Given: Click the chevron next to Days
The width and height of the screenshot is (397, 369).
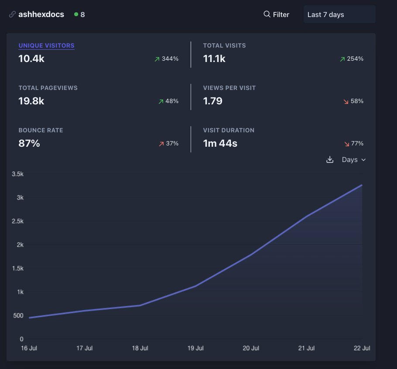Looking at the screenshot, I should [x=363, y=160].
